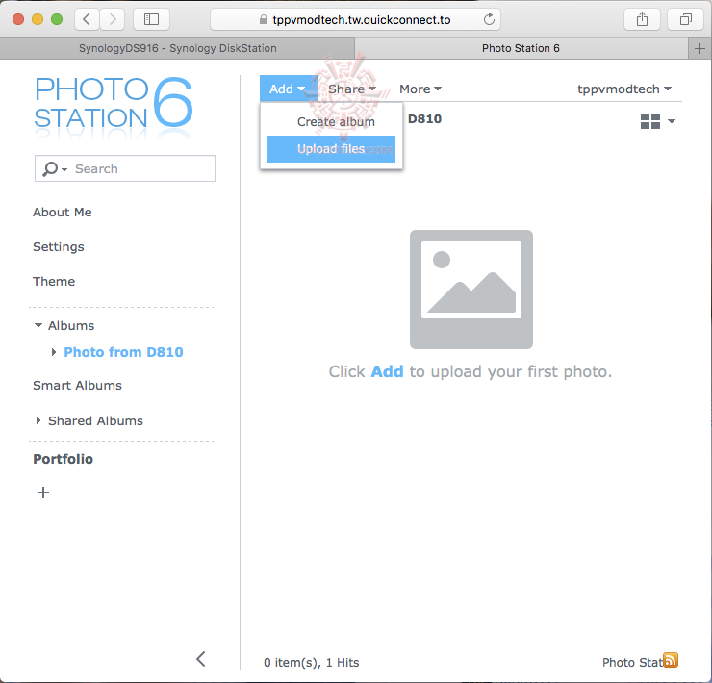Open a new tab with the plus button
The width and height of the screenshot is (712, 683).
click(x=699, y=48)
